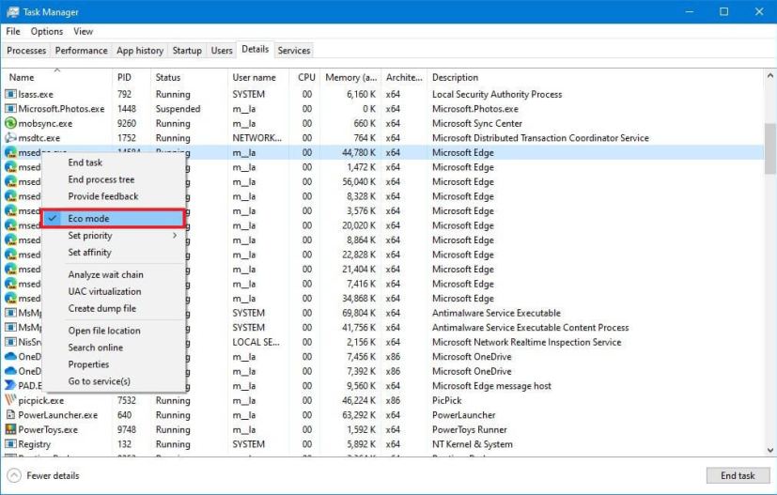Sort by the Name column header
The height and width of the screenshot is (495, 777).
(57, 77)
